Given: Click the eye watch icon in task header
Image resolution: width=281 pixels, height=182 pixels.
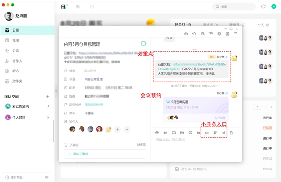Looking at the screenshot, I should pyautogui.click(x=186, y=34).
